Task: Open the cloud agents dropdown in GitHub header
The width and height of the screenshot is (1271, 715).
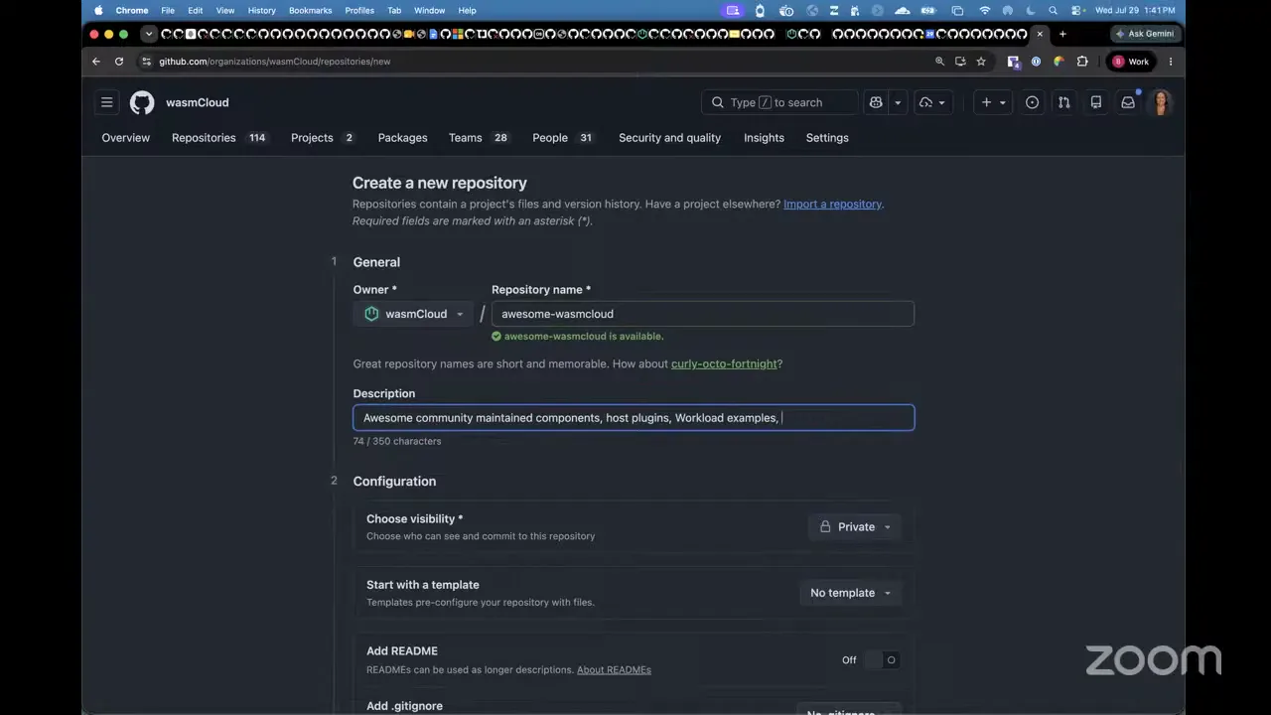Action: tap(932, 102)
